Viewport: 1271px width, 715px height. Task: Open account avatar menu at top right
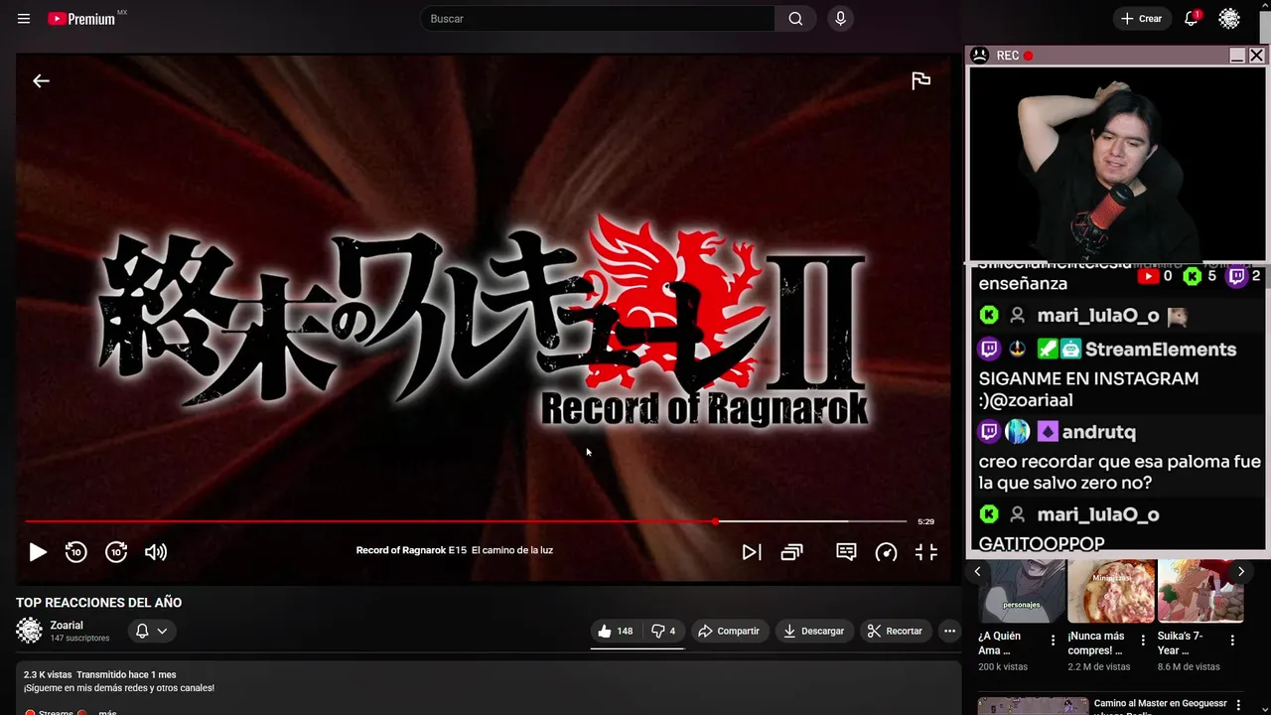[x=1229, y=19]
